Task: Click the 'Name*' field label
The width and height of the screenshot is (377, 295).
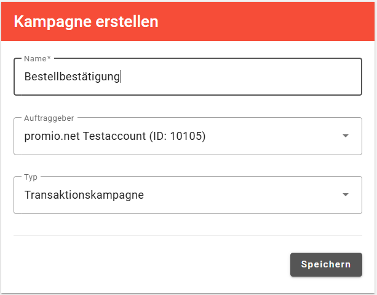Action: (37, 58)
